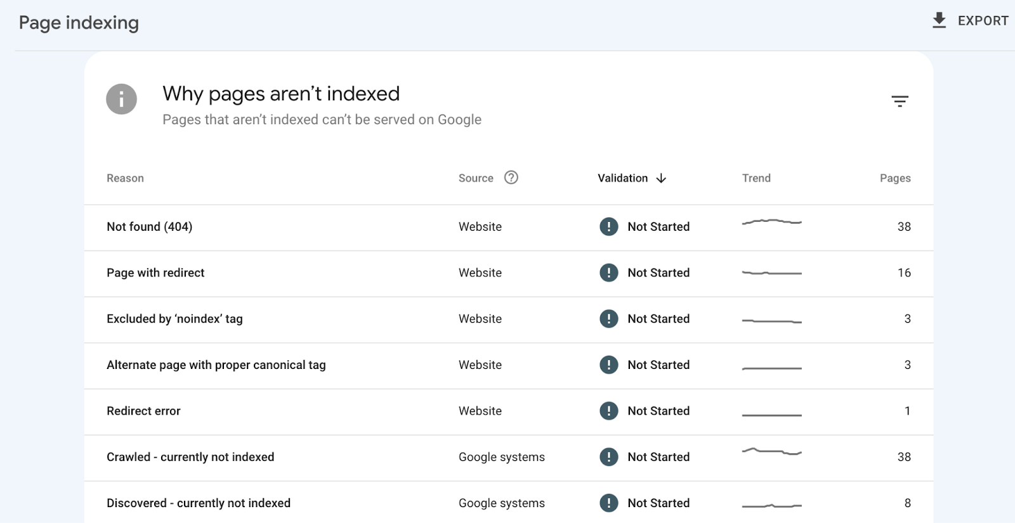The width and height of the screenshot is (1015, 523).
Task: Click the exclamation icon in Redirect error row
Action: (608, 411)
